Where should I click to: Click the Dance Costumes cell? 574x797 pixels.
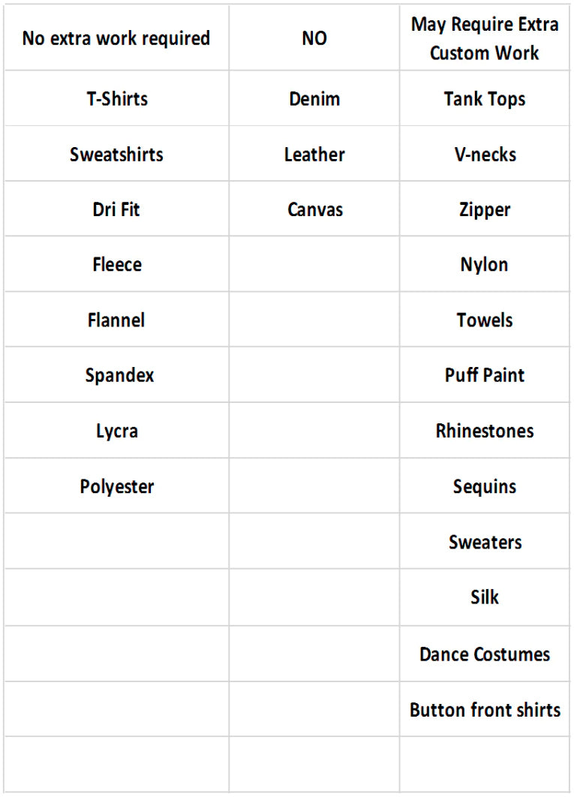485,654
